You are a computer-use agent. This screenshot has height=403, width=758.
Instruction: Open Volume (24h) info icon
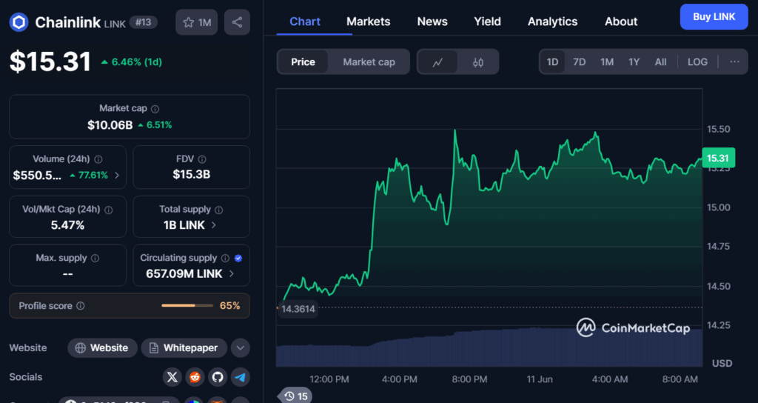(x=98, y=159)
